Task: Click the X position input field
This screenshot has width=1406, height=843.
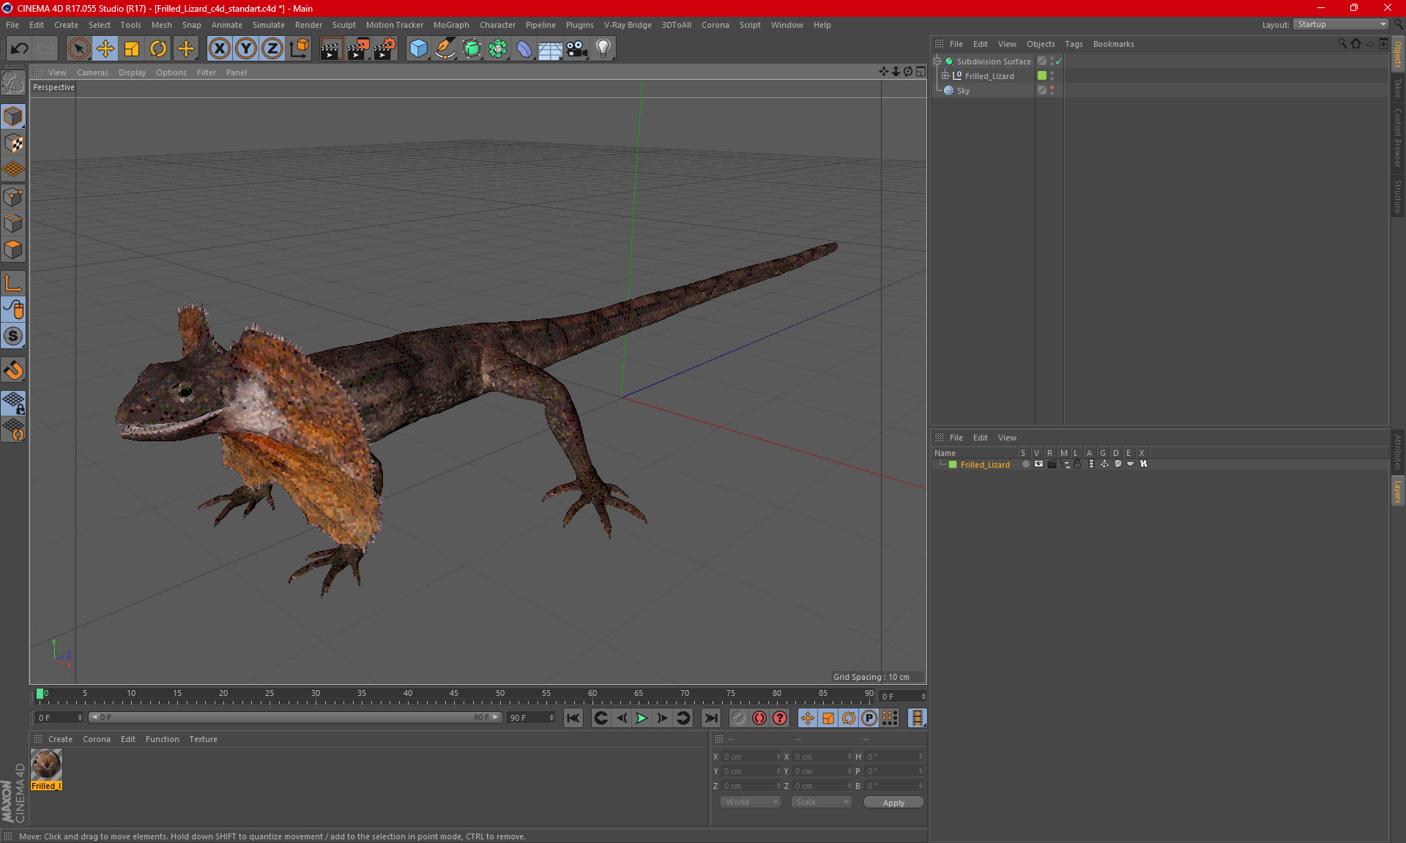Action: 752,757
